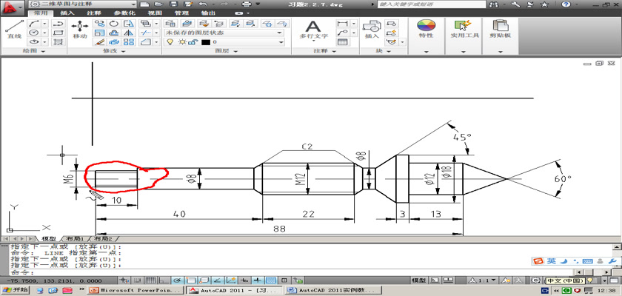
Task: Expand the 图层 (Layers) panel
Action: 227,52
